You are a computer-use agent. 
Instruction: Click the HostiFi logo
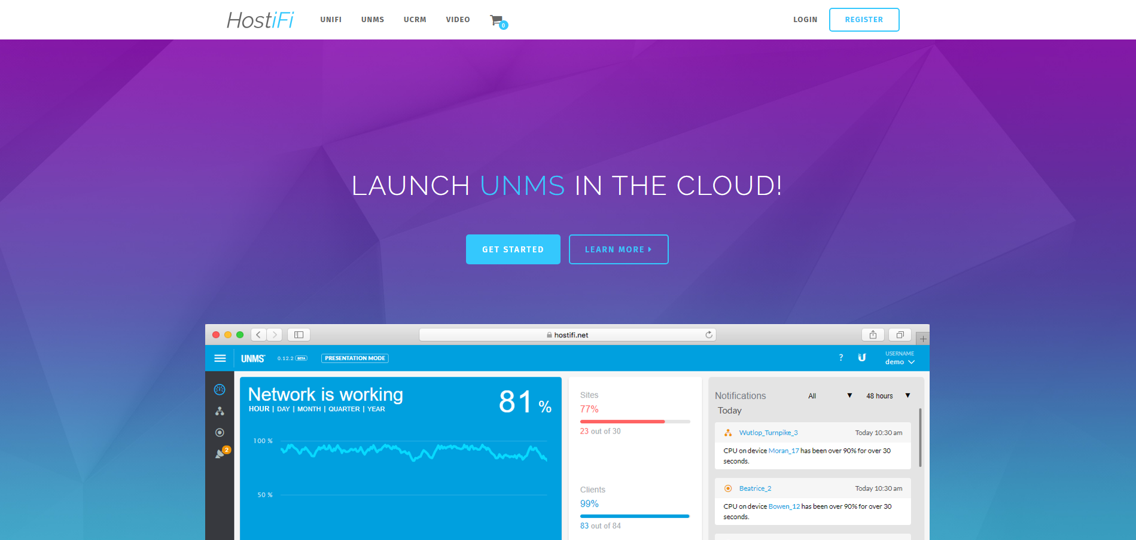(260, 20)
